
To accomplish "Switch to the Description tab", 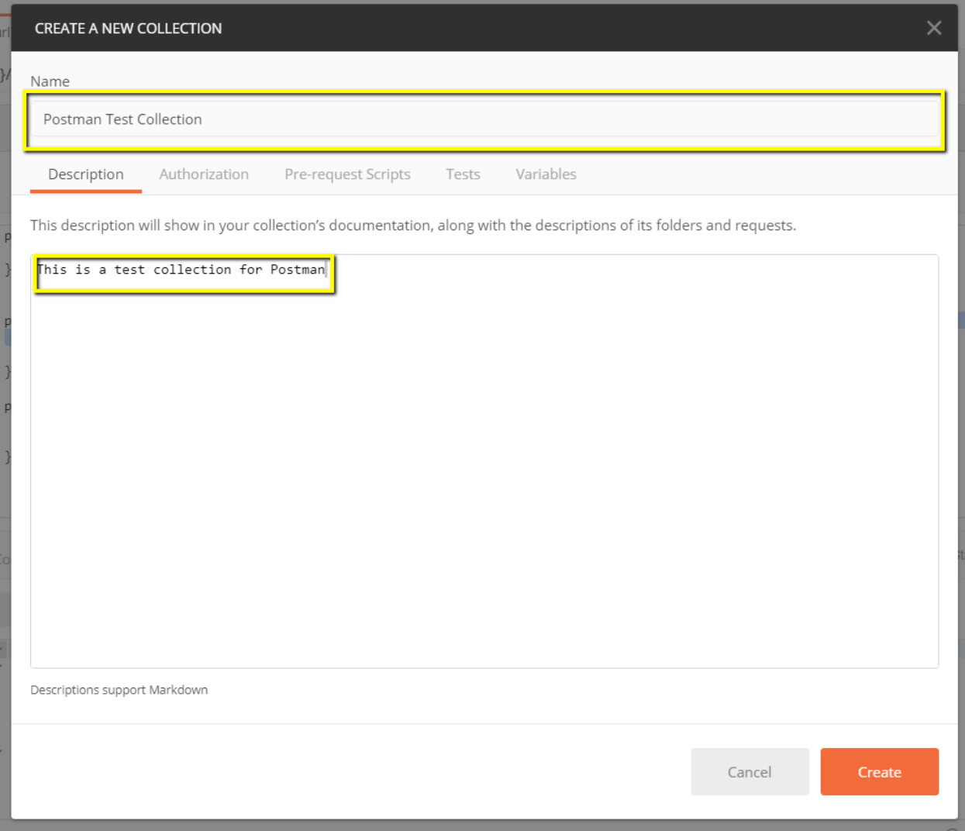I will 86,174.
